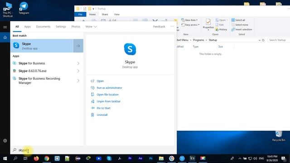This screenshot has width=290, height=163.
Task: Open Google Chrome from the taskbar
Action: pos(47,158)
